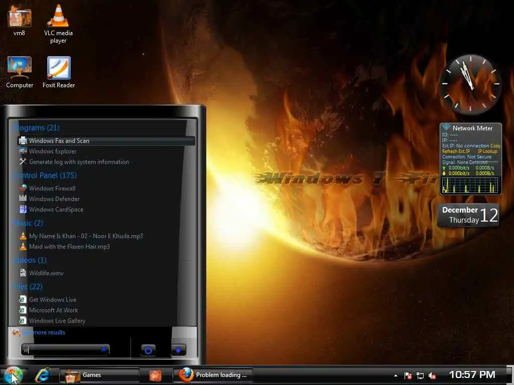Click the Windows Defender castle icon
Screen dimensions: 514x385
pos(23,199)
